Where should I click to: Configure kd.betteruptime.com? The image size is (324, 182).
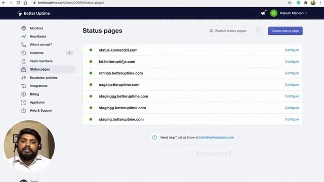pos(292,62)
